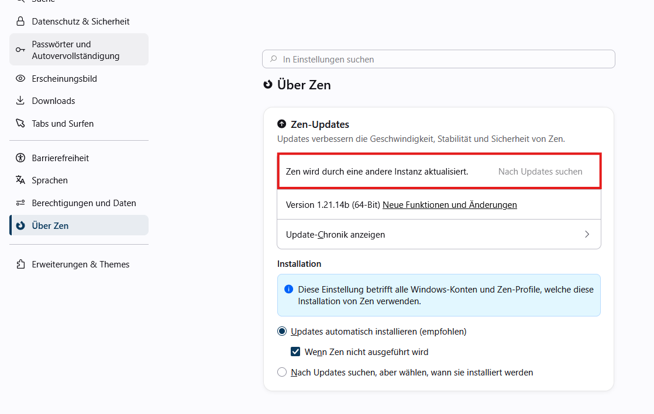The image size is (654, 414).
Task: Click the up-arrow icon beside Zen-Updates
Action: click(282, 124)
